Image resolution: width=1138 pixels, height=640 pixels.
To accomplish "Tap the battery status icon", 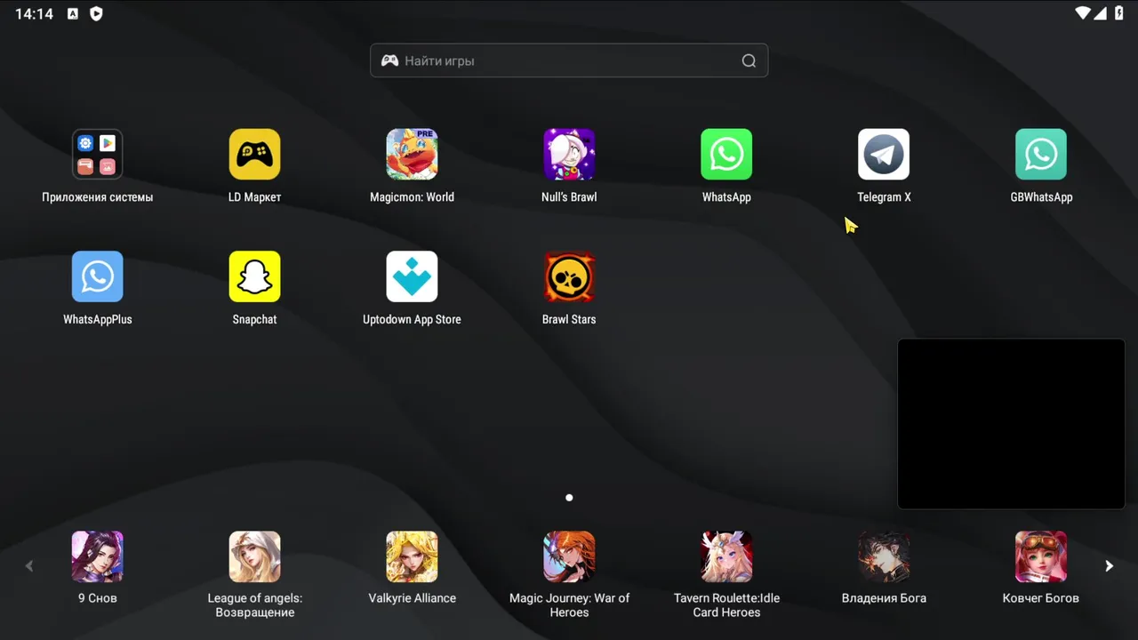I will tap(1118, 13).
